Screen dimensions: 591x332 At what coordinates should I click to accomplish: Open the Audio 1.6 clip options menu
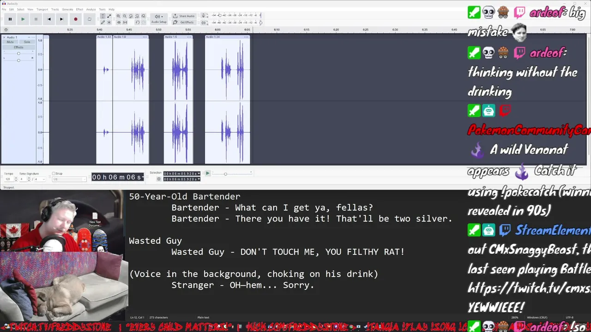[189, 37]
